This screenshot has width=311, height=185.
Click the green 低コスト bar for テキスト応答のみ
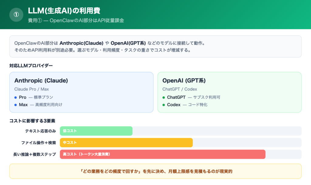(x=96, y=131)
